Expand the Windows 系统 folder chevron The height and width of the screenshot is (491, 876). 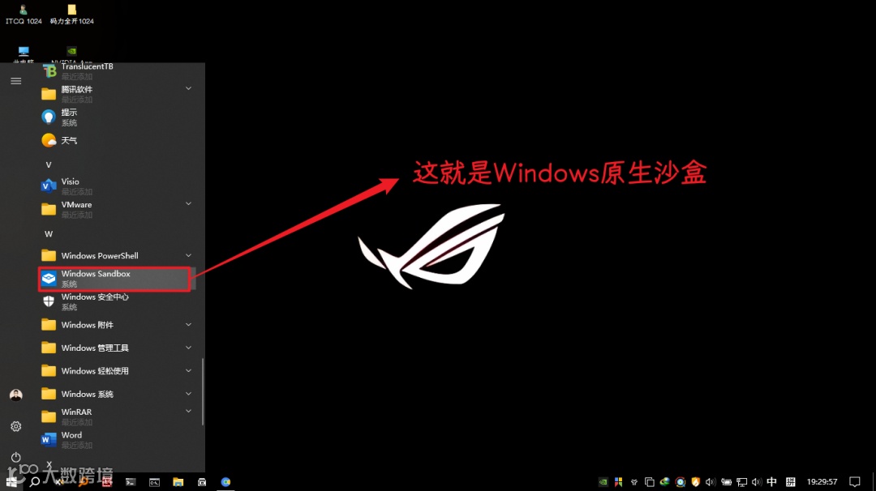point(188,393)
